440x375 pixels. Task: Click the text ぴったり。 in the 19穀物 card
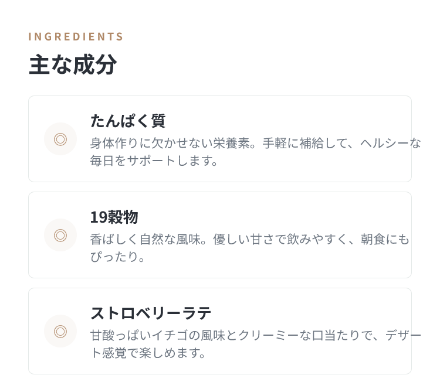pyautogui.click(x=117, y=257)
